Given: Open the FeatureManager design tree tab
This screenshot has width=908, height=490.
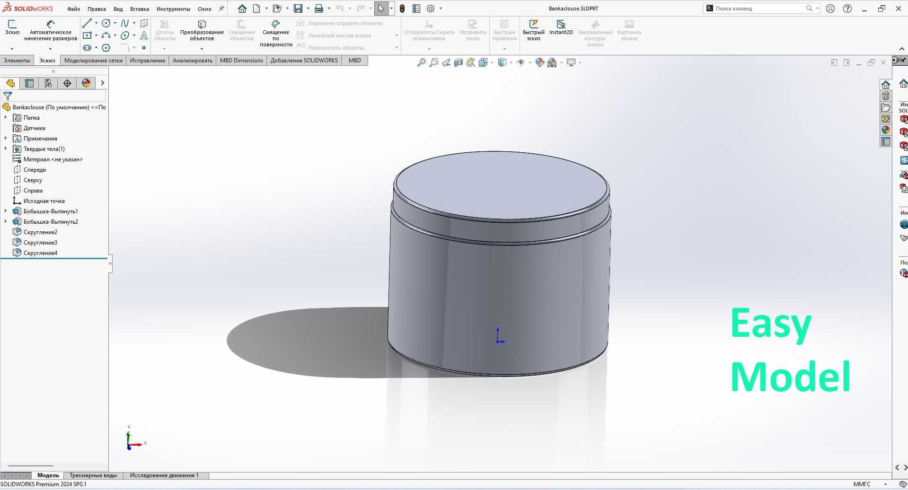Looking at the screenshot, I should point(10,83).
